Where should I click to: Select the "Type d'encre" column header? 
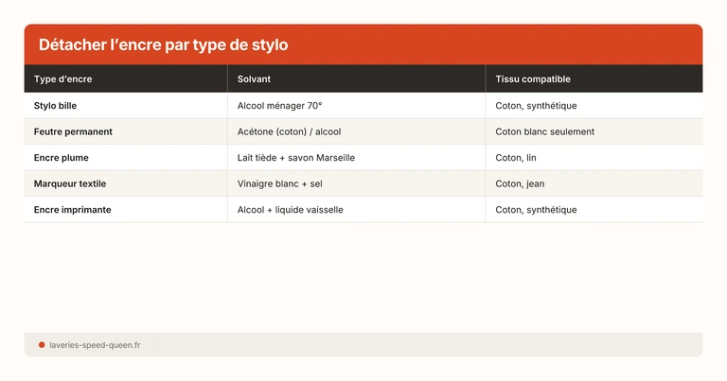[x=63, y=79]
